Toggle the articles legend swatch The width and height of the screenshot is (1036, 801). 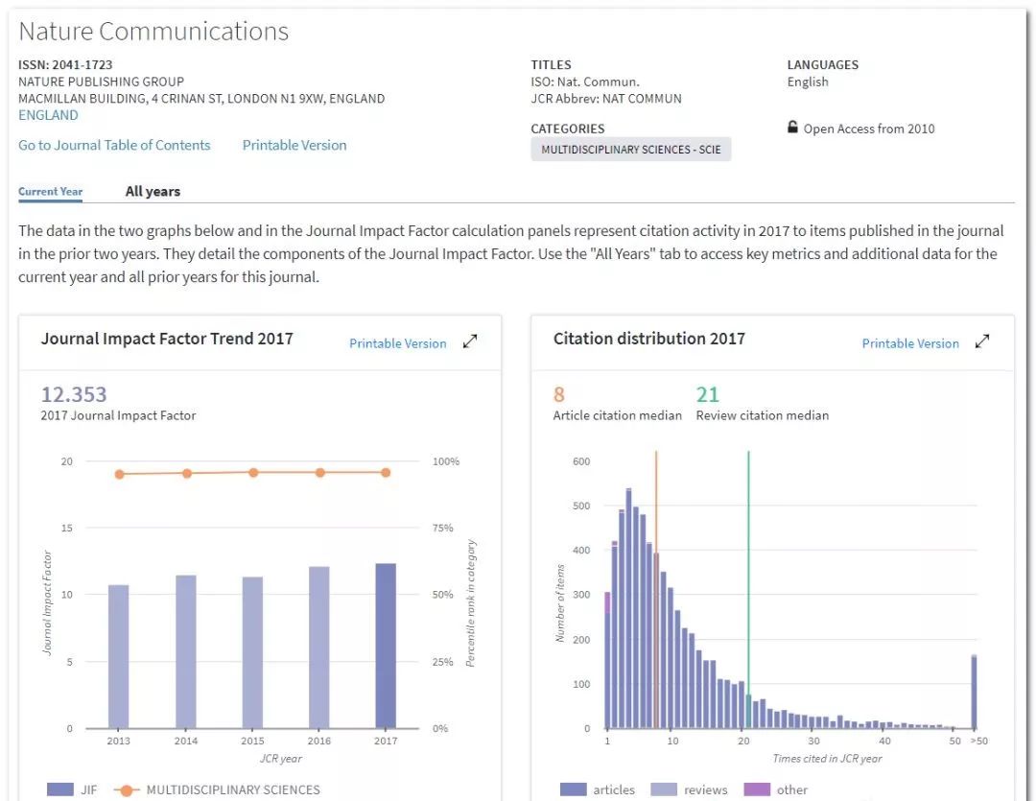pos(573,789)
